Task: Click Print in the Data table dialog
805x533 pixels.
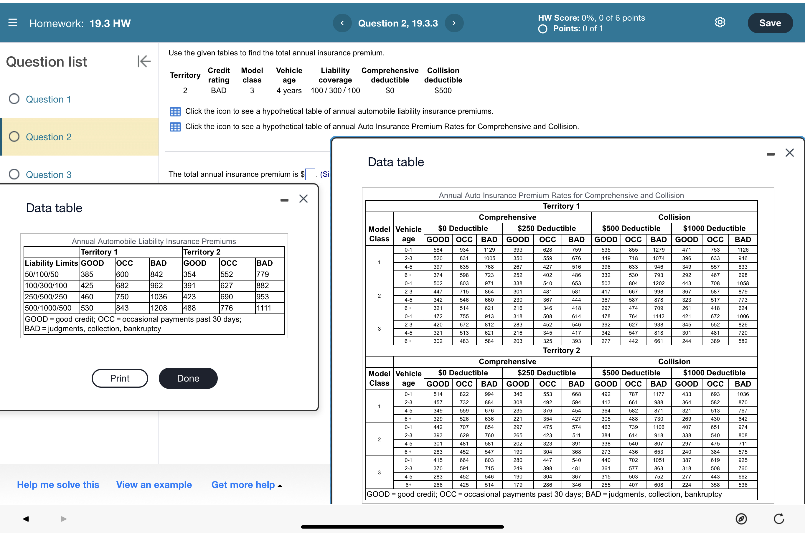Action: tap(120, 378)
